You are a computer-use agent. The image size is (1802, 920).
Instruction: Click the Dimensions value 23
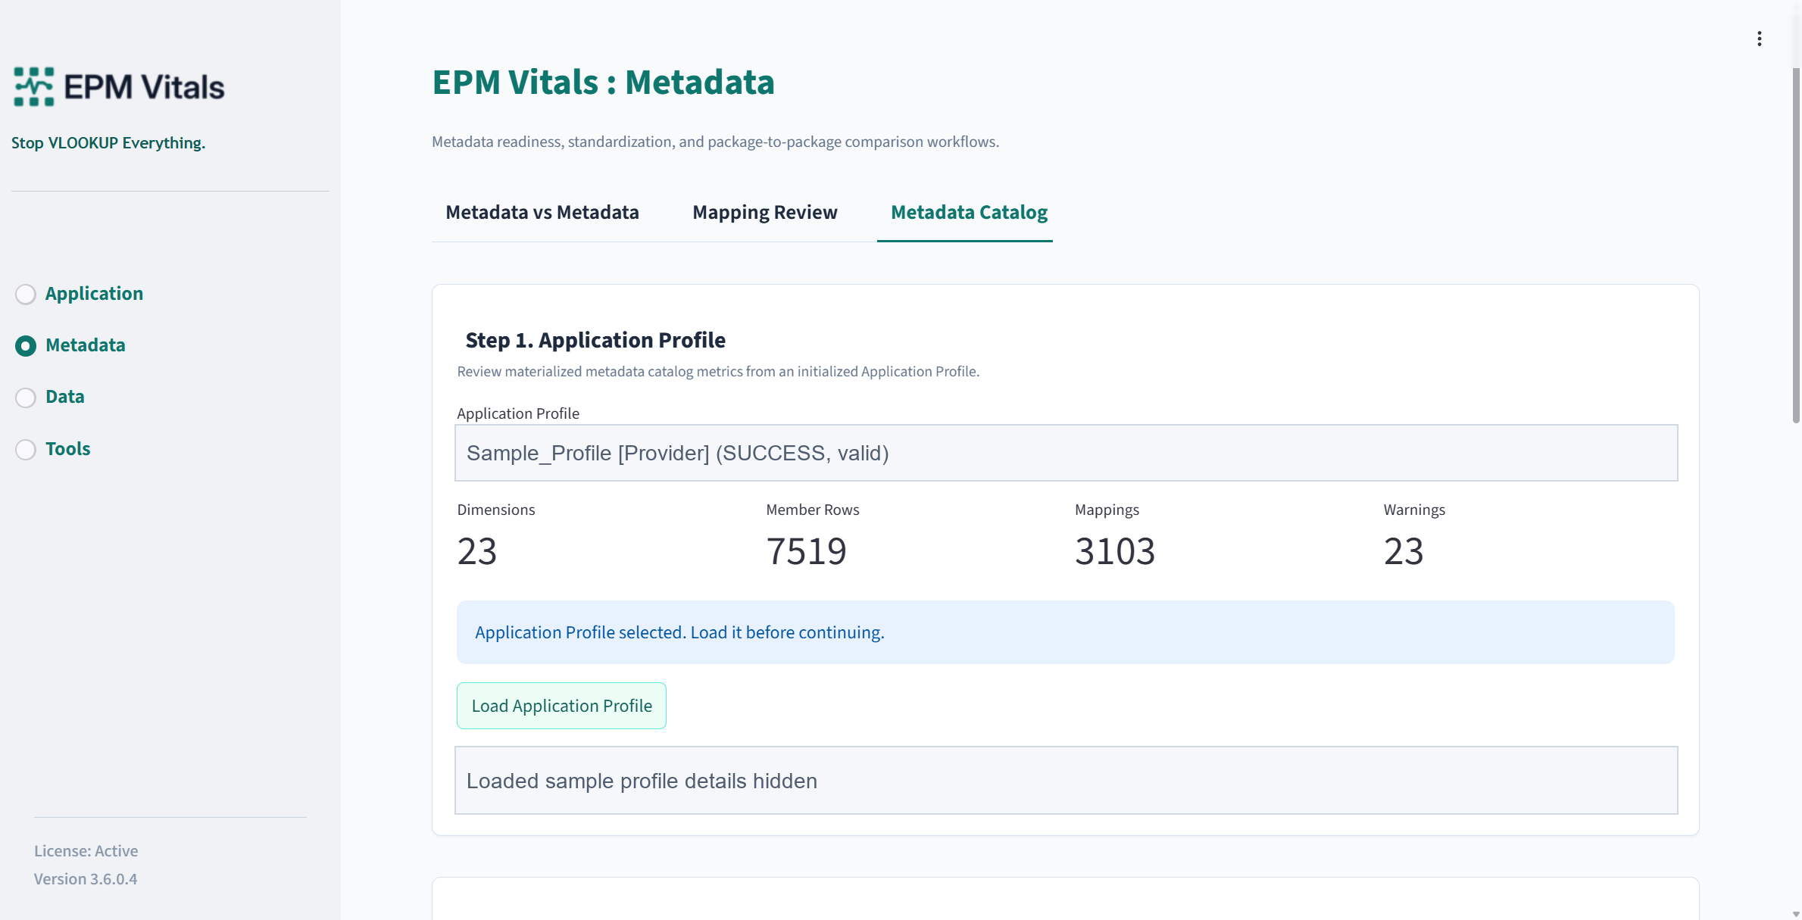point(477,551)
